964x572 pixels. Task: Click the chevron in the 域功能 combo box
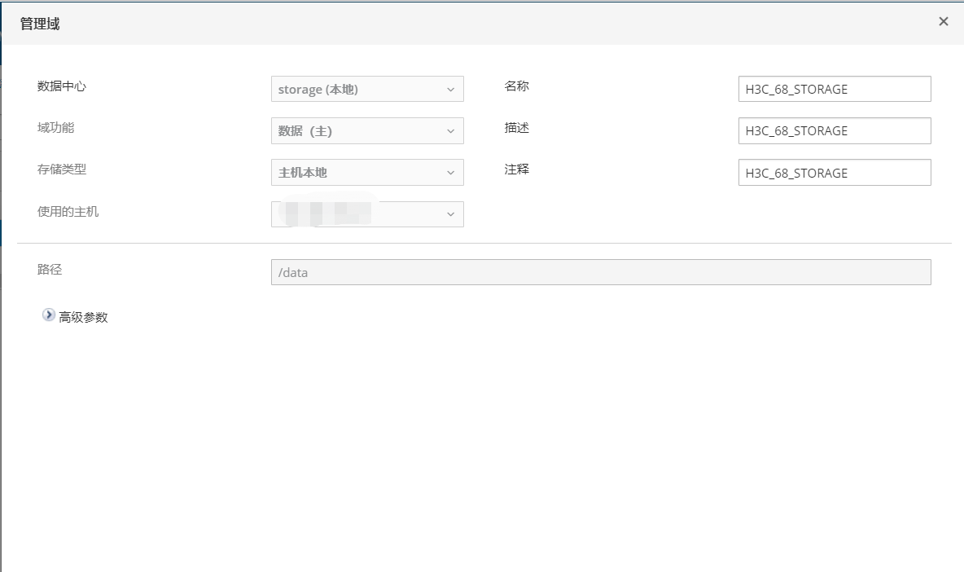[x=450, y=131]
